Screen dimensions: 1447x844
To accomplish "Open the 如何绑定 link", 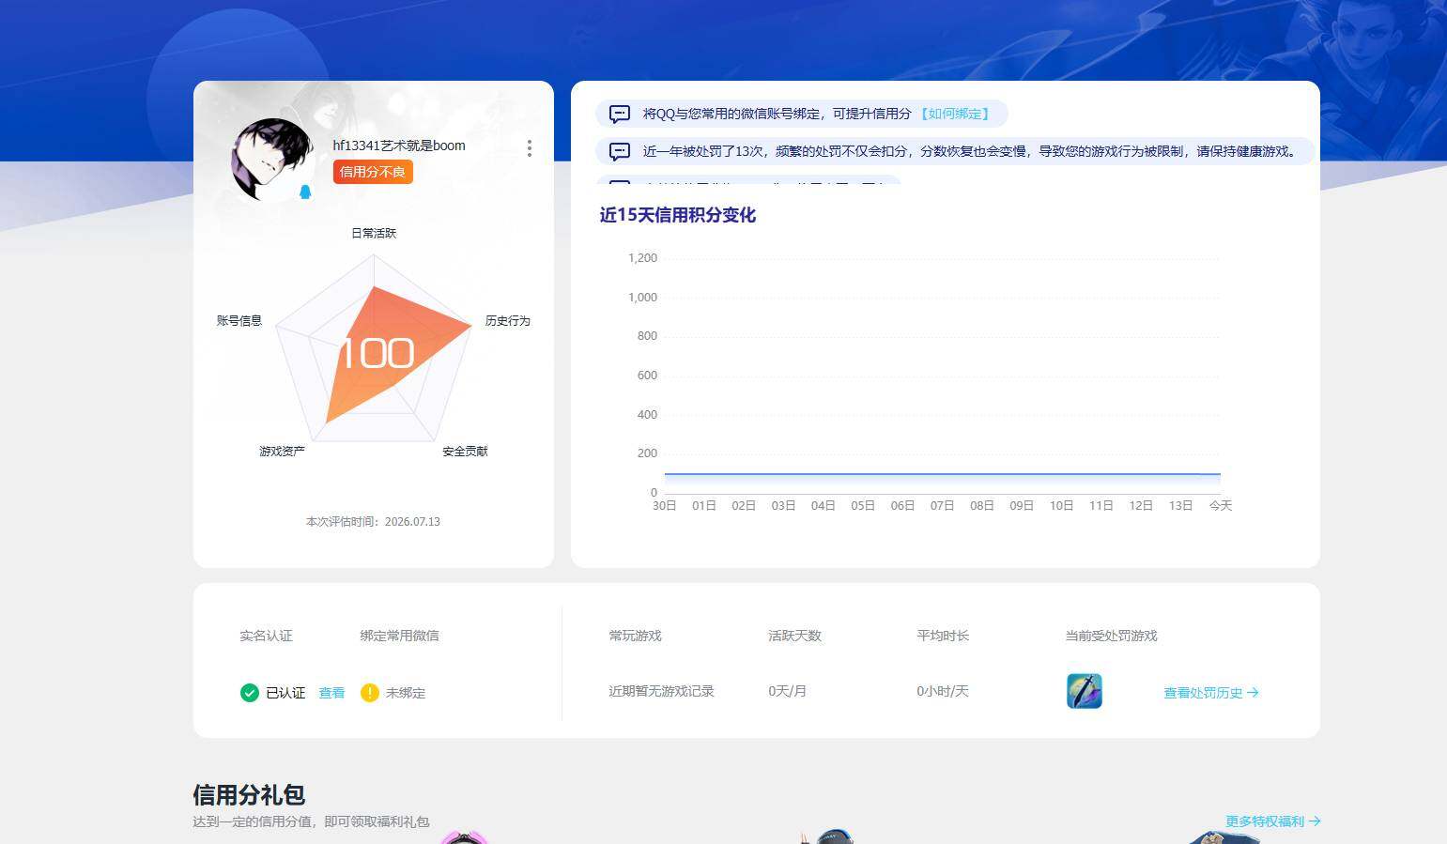I will point(953,114).
